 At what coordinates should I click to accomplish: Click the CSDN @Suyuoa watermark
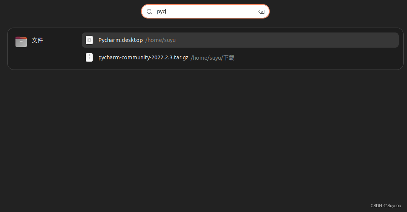coord(386,206)
